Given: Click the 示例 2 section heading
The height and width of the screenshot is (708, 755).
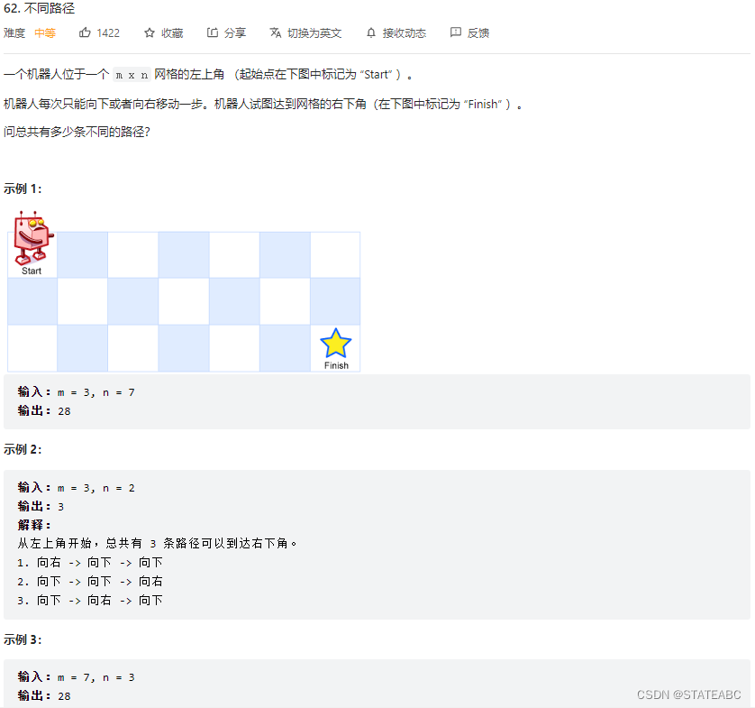Looking at the screenshot, I should (x=23, y=449).
